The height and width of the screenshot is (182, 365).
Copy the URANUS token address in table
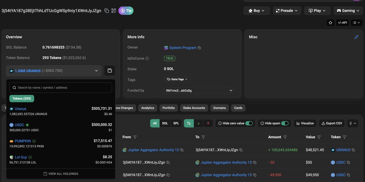[x=353, y=150]
